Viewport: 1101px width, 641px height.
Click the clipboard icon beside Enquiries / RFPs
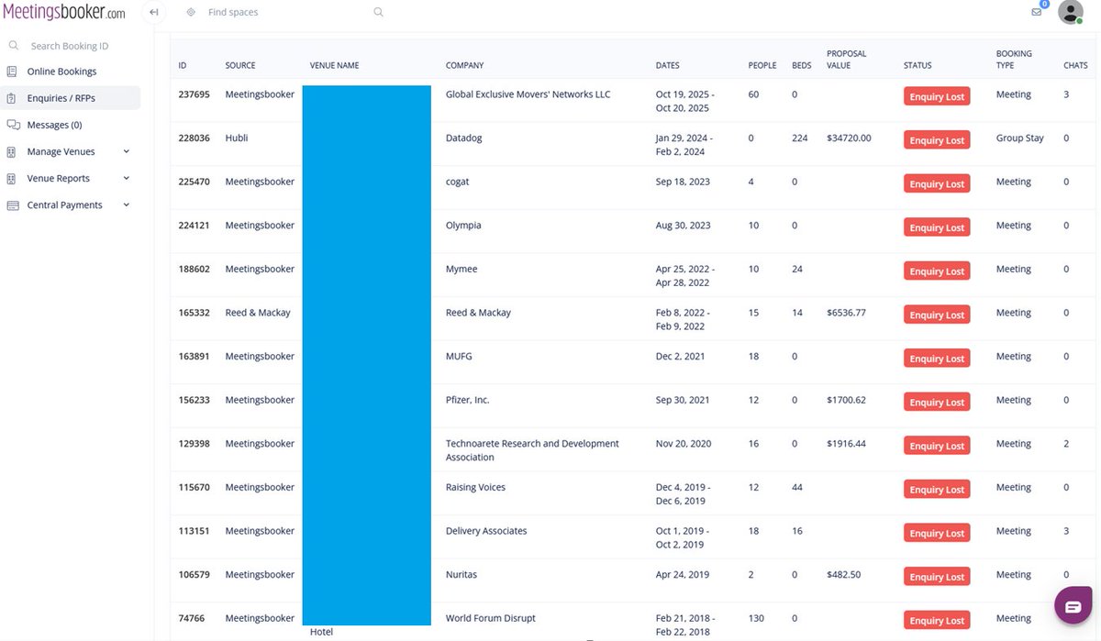click(11, 97)
